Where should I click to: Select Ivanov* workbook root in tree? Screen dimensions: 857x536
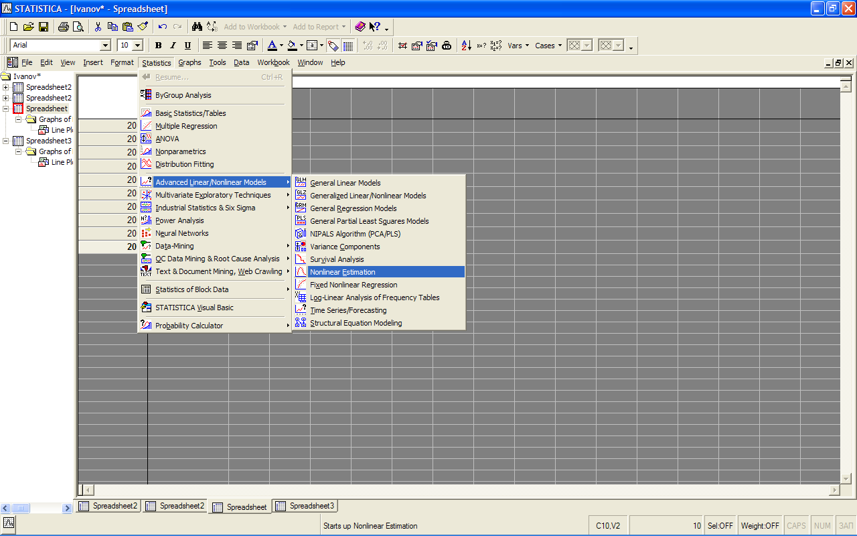(27, 76)
